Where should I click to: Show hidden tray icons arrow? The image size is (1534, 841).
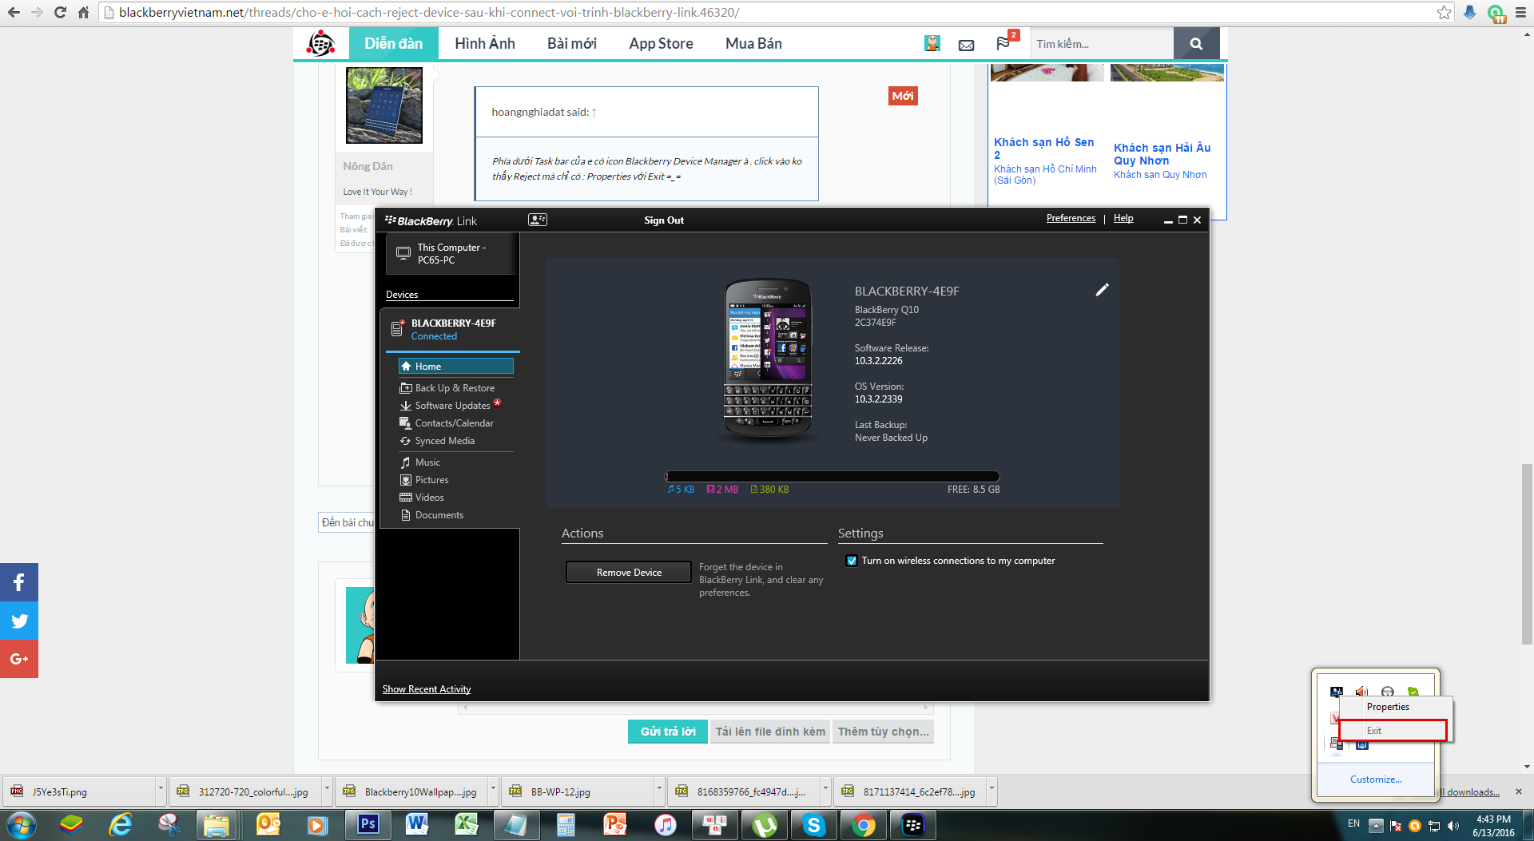pos(1376,825)
